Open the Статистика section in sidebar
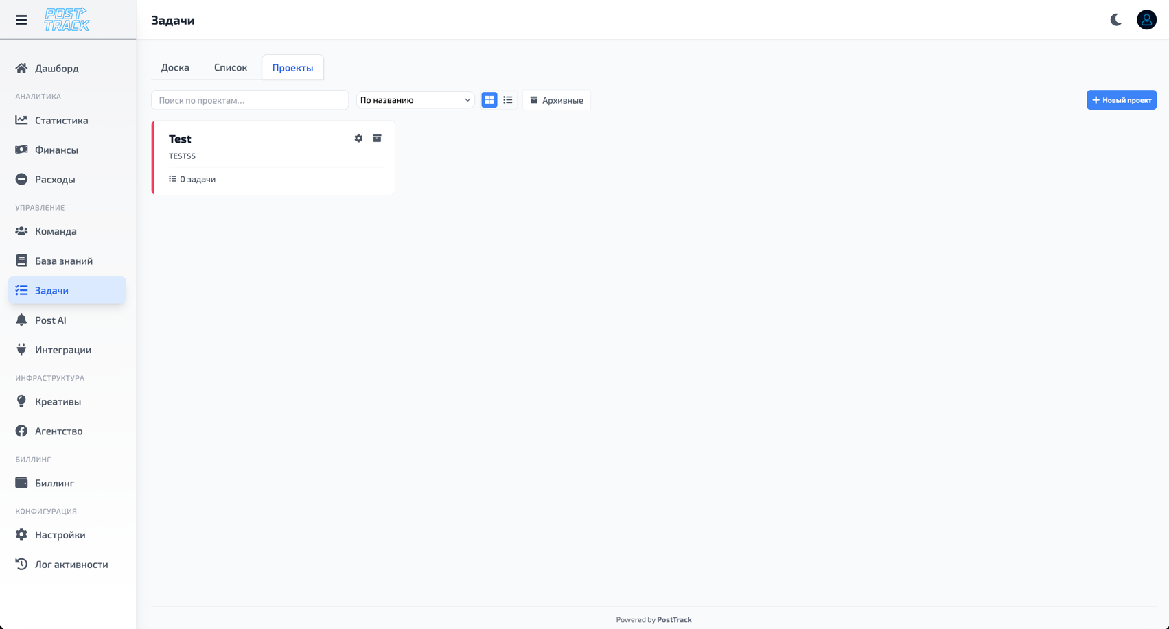Image resolution: width=1169 pixels, height=629 pixels. [x=61, y=120]
